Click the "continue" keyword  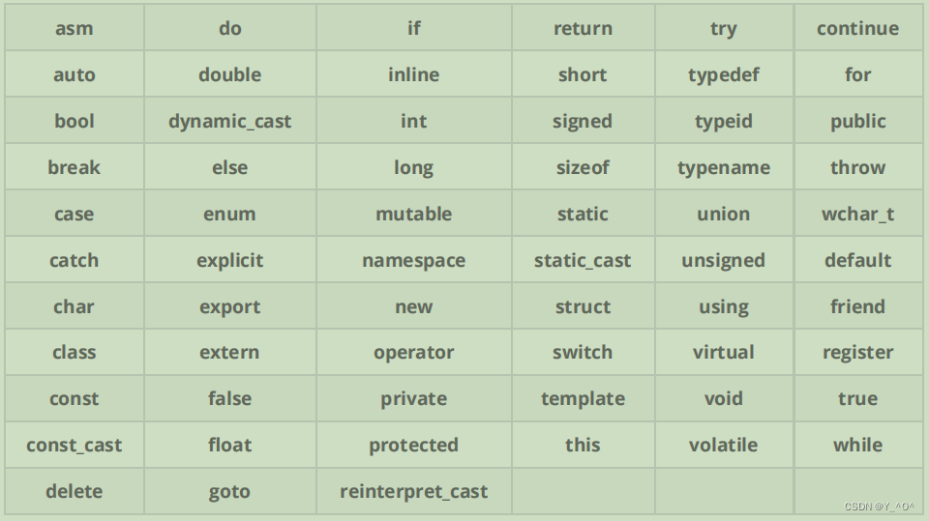click(857, 28)
